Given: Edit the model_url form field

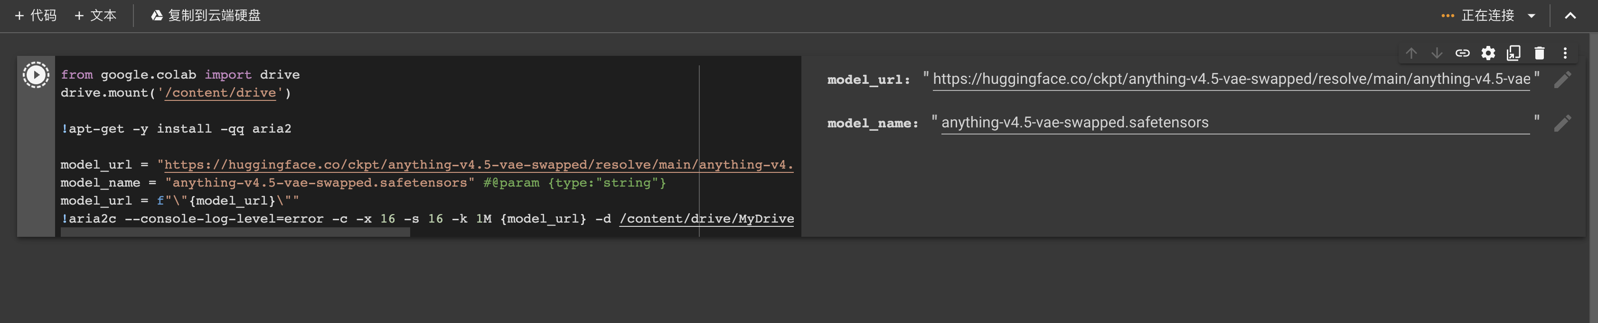Looking at the screenshot, I should 1231,79.
